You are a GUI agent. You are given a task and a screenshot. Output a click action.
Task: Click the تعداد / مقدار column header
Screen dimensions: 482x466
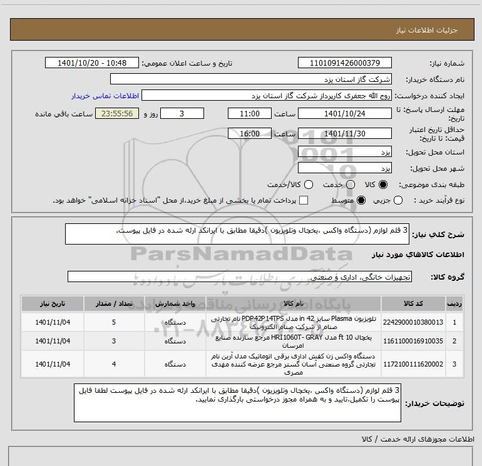(x=114, y=303)
